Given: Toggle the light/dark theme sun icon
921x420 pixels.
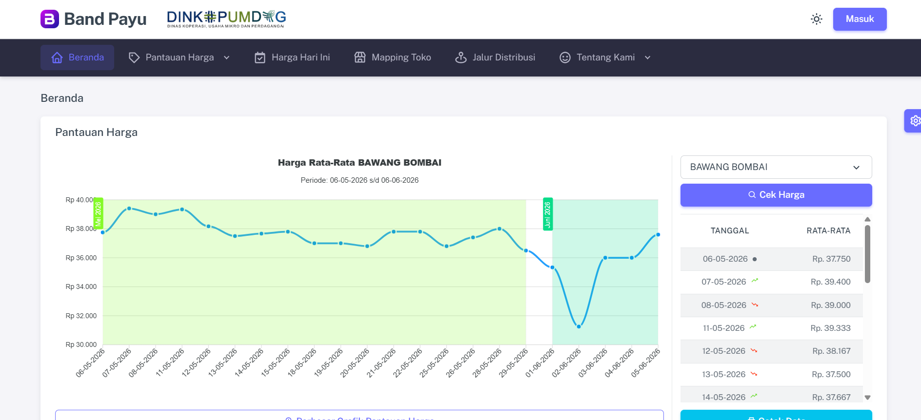Looking at the screenshot, I should click(x=817, y=19).
